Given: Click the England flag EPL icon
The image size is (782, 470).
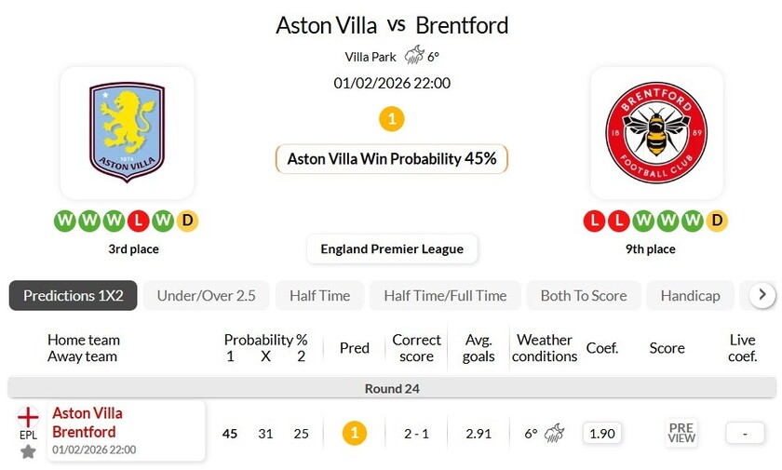Looking at the screenshot, I should [28, 417].
